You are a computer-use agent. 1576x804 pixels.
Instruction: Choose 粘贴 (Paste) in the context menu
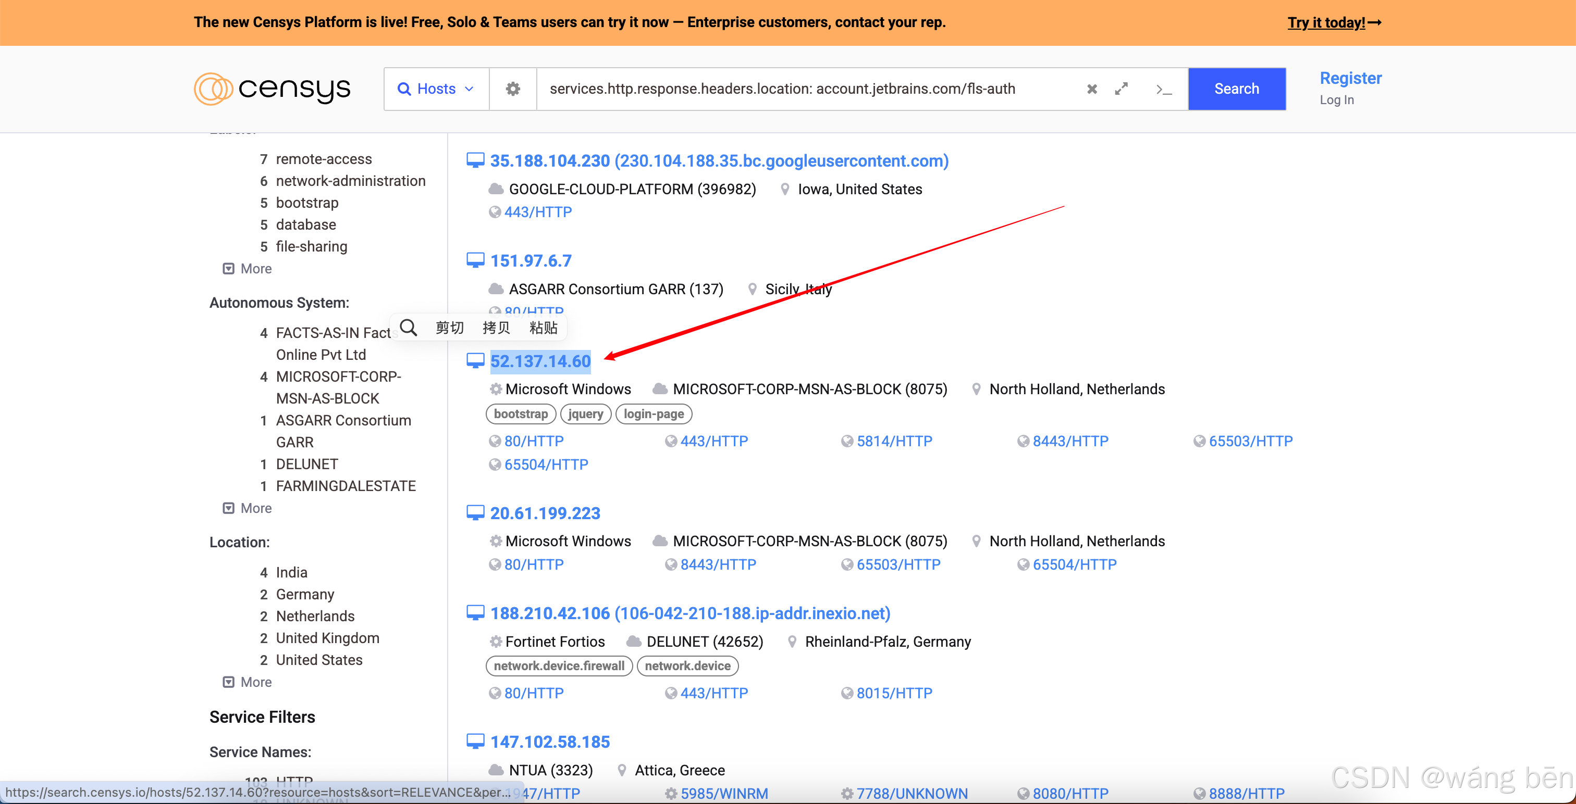click(543, 328)
